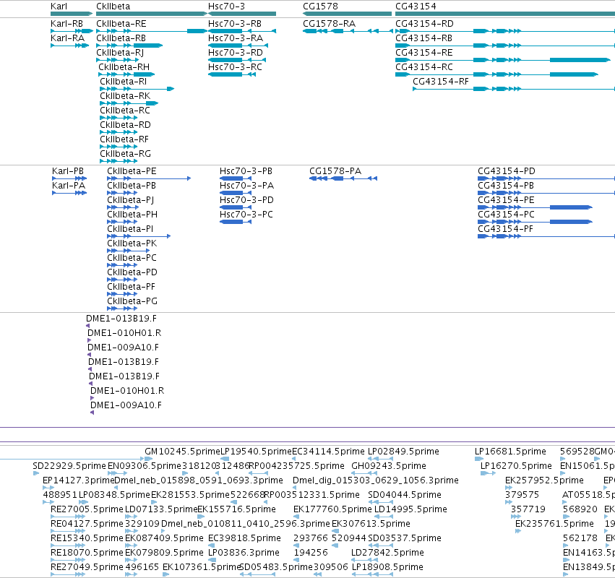Select the Karl-PA protein label
Viewport: 615px width, 578px height.
[69, 186]
